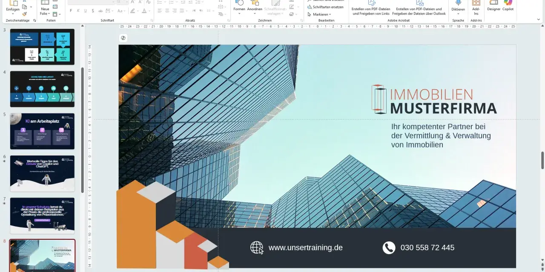The height and width of the screenshot is (272, 545).
Task: Click the Anordnen arrange icon
Action: point(255,3)
